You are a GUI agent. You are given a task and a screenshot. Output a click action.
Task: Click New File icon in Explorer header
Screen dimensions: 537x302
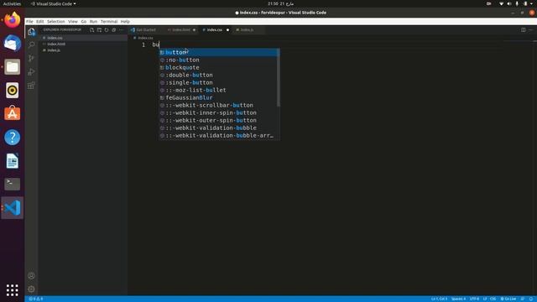click(91, 30)
